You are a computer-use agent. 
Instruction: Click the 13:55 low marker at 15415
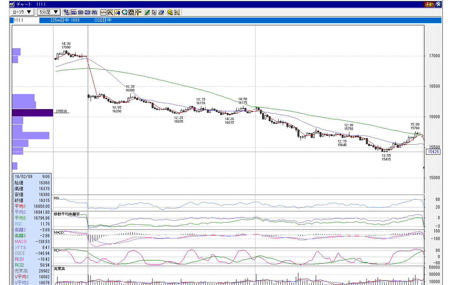tap(386, 157)
